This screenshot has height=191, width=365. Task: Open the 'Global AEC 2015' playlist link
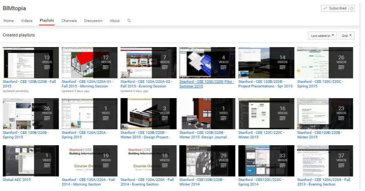click(17, 180)
